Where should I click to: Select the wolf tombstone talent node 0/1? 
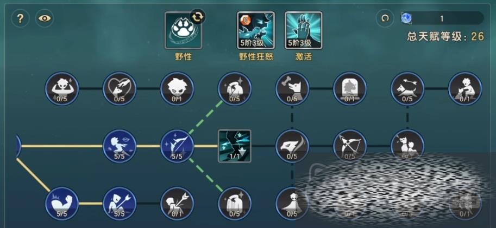click(350, 89)
